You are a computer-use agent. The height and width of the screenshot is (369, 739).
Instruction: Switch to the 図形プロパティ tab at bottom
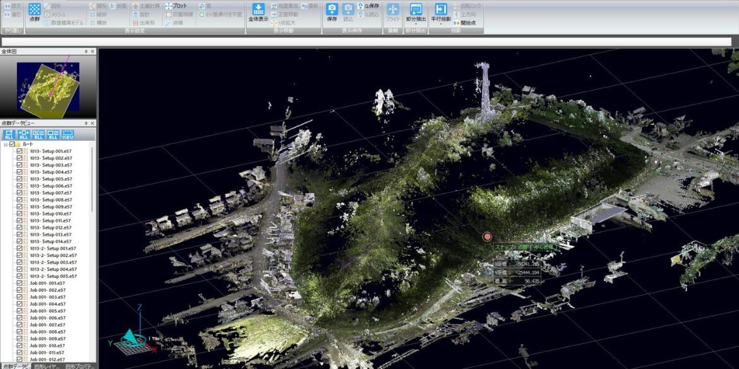click(x=80, y=365)
